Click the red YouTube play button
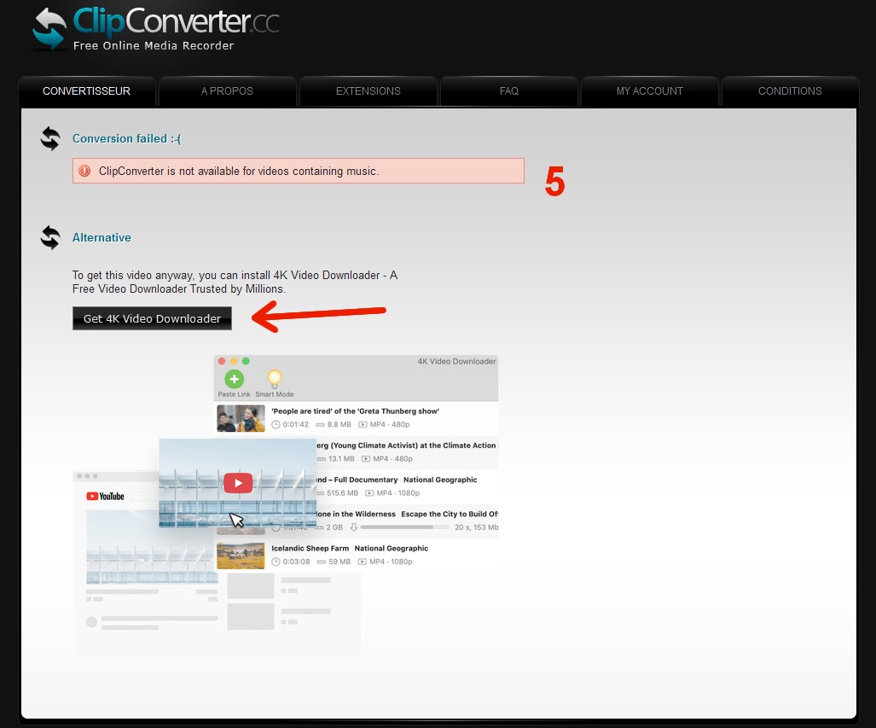The width and height of the screenshot is (876, 728). [238, 483]
